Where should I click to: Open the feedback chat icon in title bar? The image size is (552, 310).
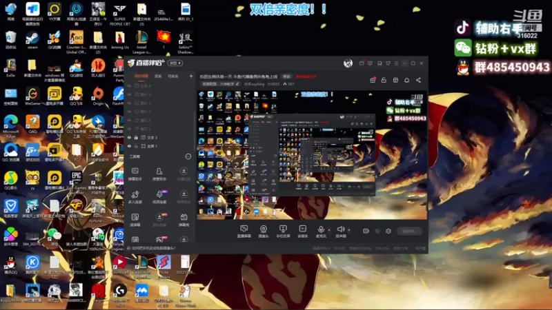370,63
